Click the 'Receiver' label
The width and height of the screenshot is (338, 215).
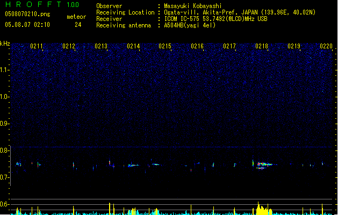(109, 19)
